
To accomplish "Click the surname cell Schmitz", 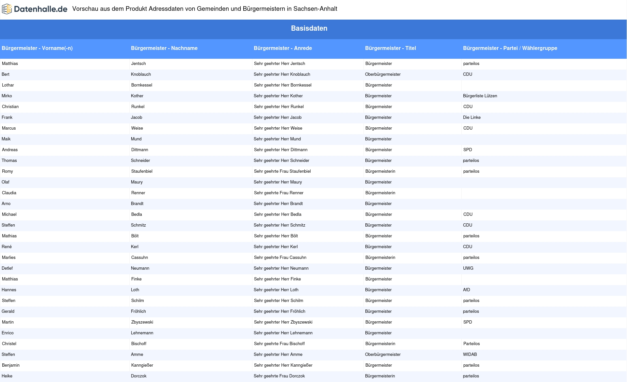I will coord(138,225).
